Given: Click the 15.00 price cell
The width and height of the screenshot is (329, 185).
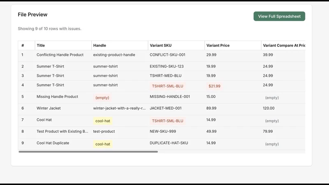Looking at the screenshot, I should 211,97.
